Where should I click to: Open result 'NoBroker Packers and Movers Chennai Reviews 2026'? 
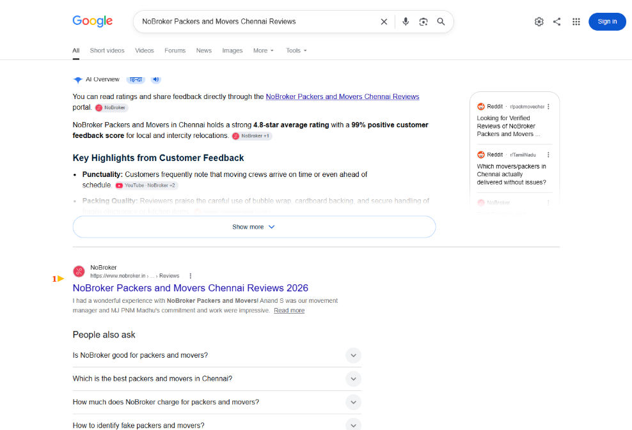(x=190, y=288)
